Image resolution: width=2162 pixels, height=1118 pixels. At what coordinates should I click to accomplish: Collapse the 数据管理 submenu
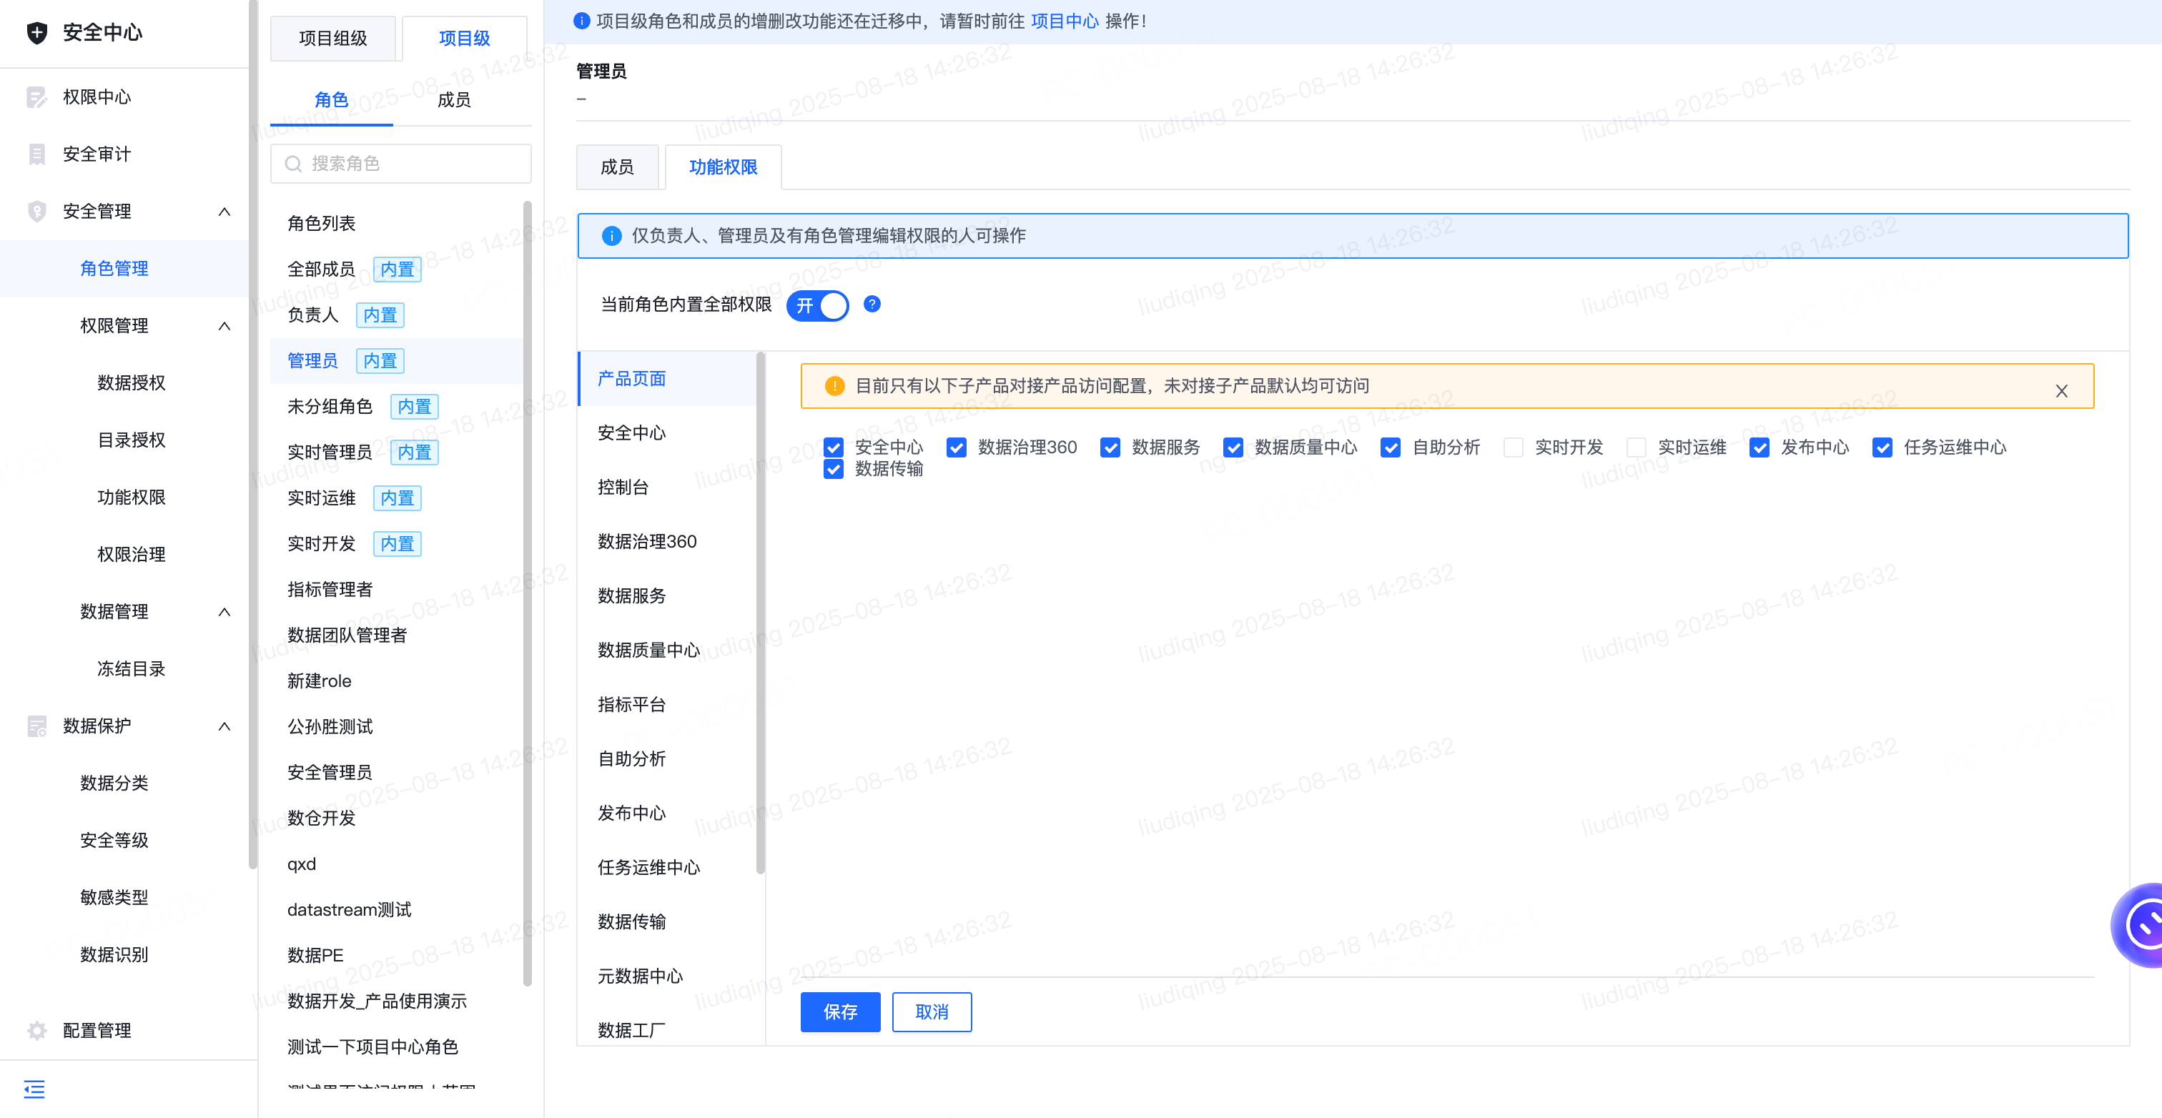224,612
